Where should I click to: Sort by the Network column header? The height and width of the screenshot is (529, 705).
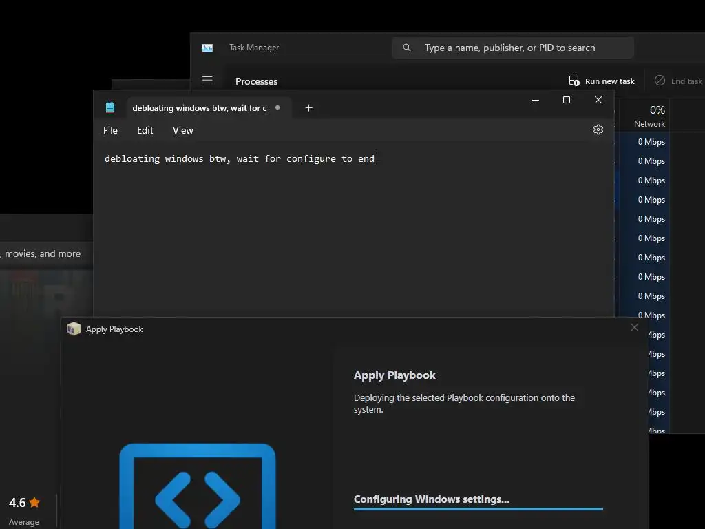pos(649,124)
